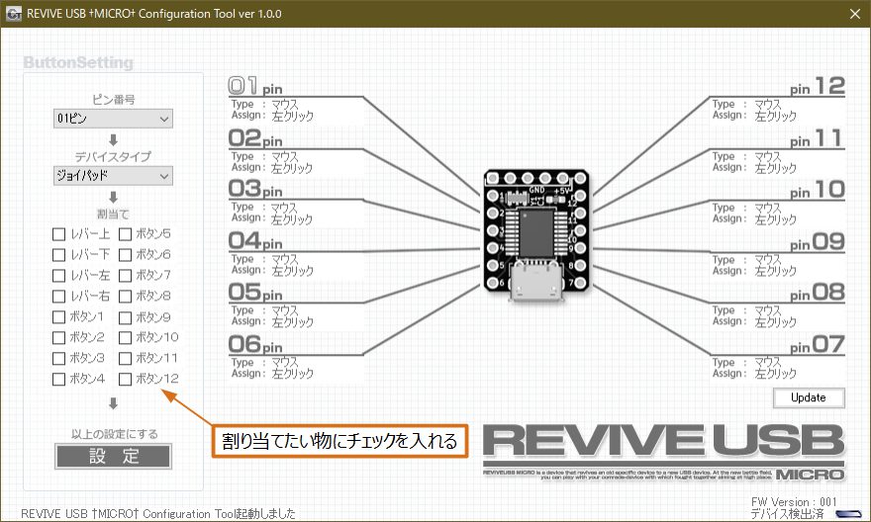This screenshot has width=871, height=522.
Task: Enable the ボタン3 checkbox
Action: 58,358
